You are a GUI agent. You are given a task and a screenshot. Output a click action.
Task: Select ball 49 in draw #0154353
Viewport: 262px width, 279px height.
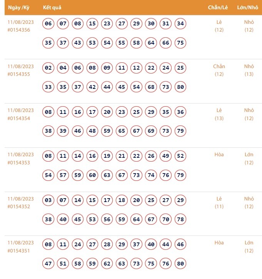[x=165, y=156]
